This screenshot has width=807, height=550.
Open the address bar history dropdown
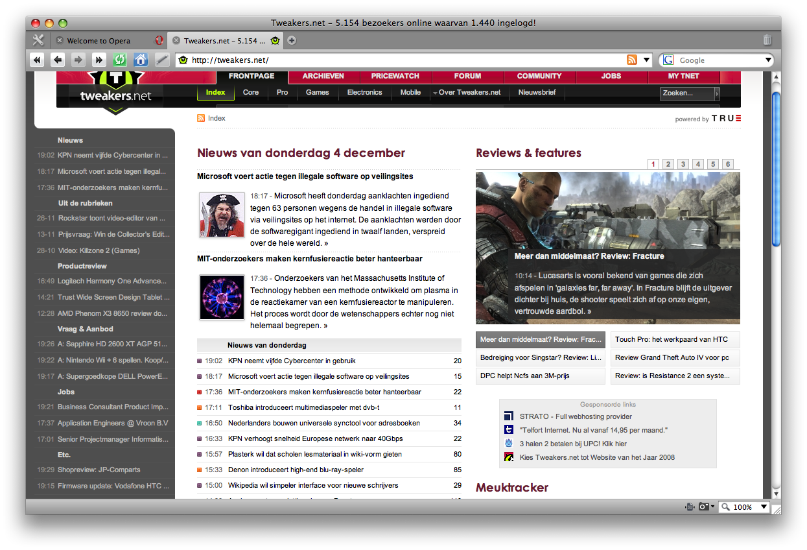pos(646,60)
